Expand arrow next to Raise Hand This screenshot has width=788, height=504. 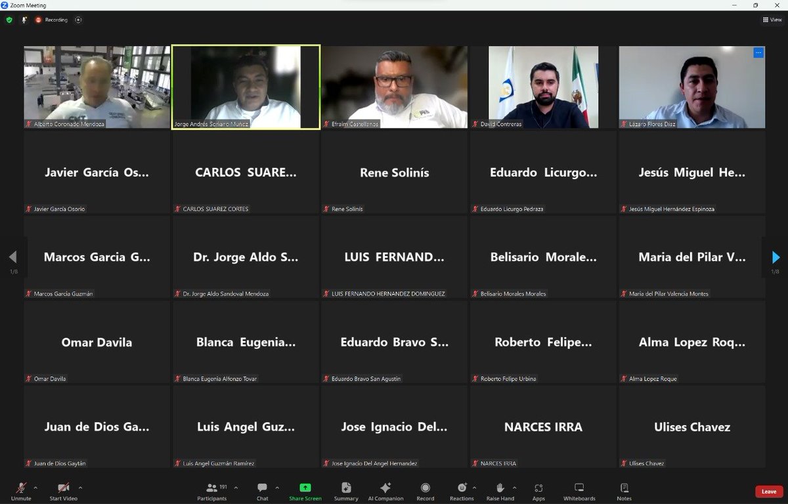(515, 488)
